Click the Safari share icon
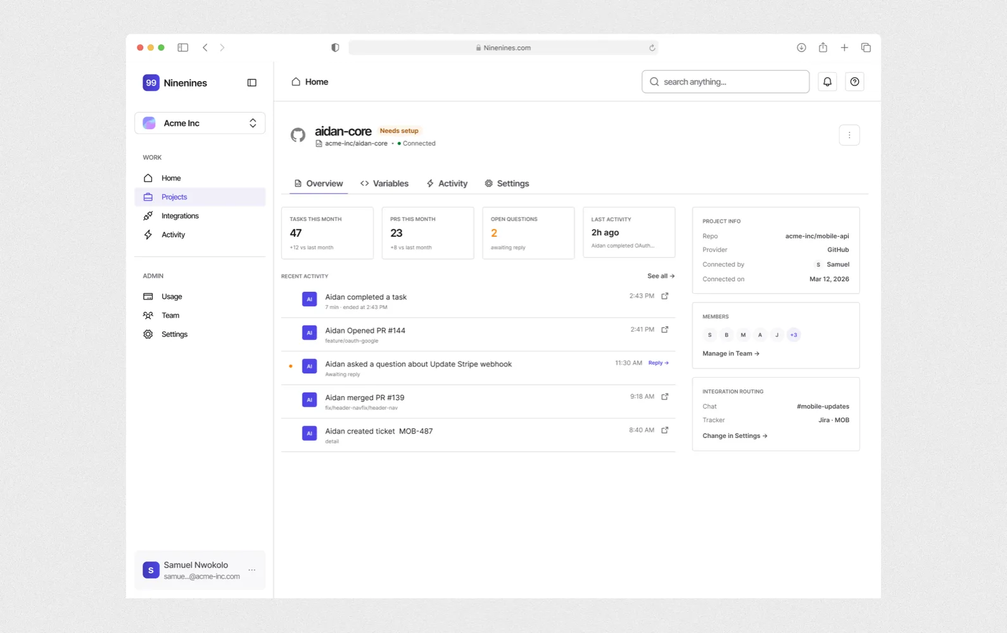This screenshot has width=1007, height=633. pos(823,47)
